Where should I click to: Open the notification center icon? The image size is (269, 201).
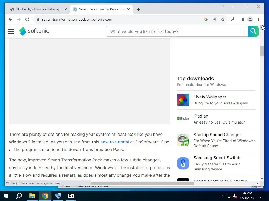[x=260, y=196]
